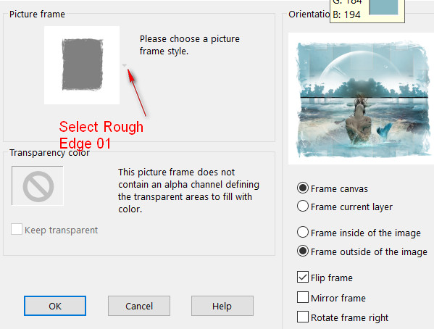
Task: Enable the Mirror frame checkbox
Action: click(x=303, y=297)
